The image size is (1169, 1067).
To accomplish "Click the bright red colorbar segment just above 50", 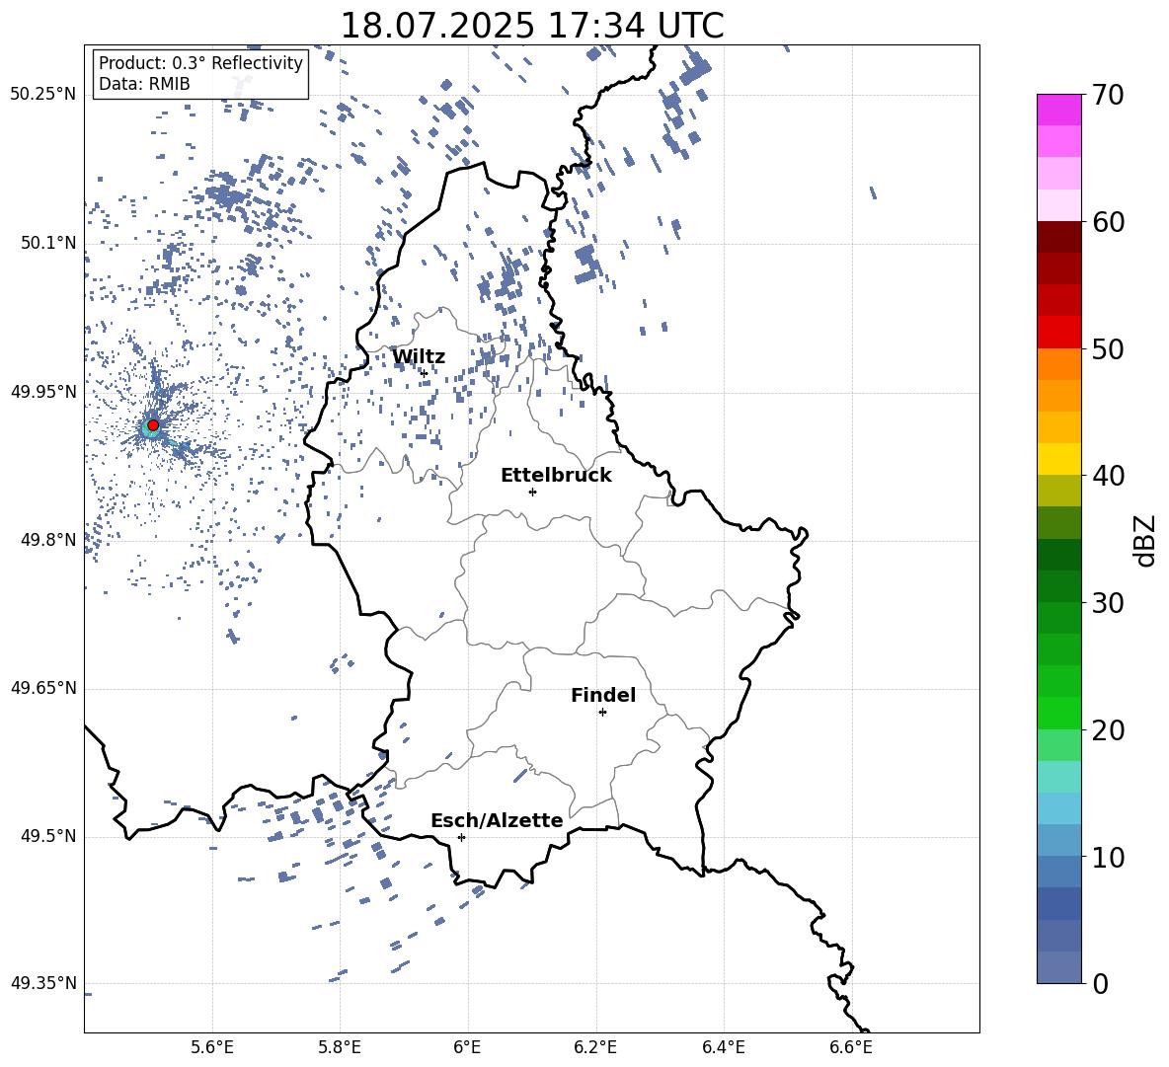I will point(1059,333).
